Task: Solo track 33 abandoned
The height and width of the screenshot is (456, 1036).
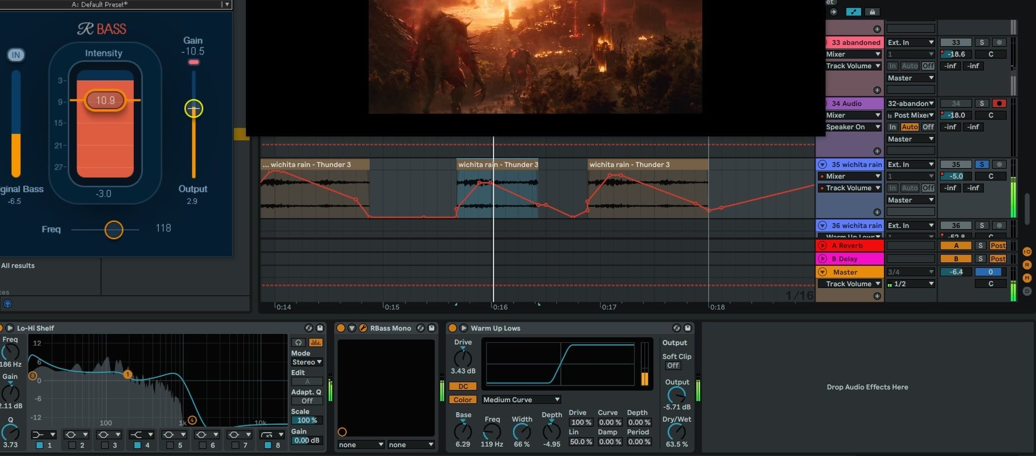Action: coord(982,42)
